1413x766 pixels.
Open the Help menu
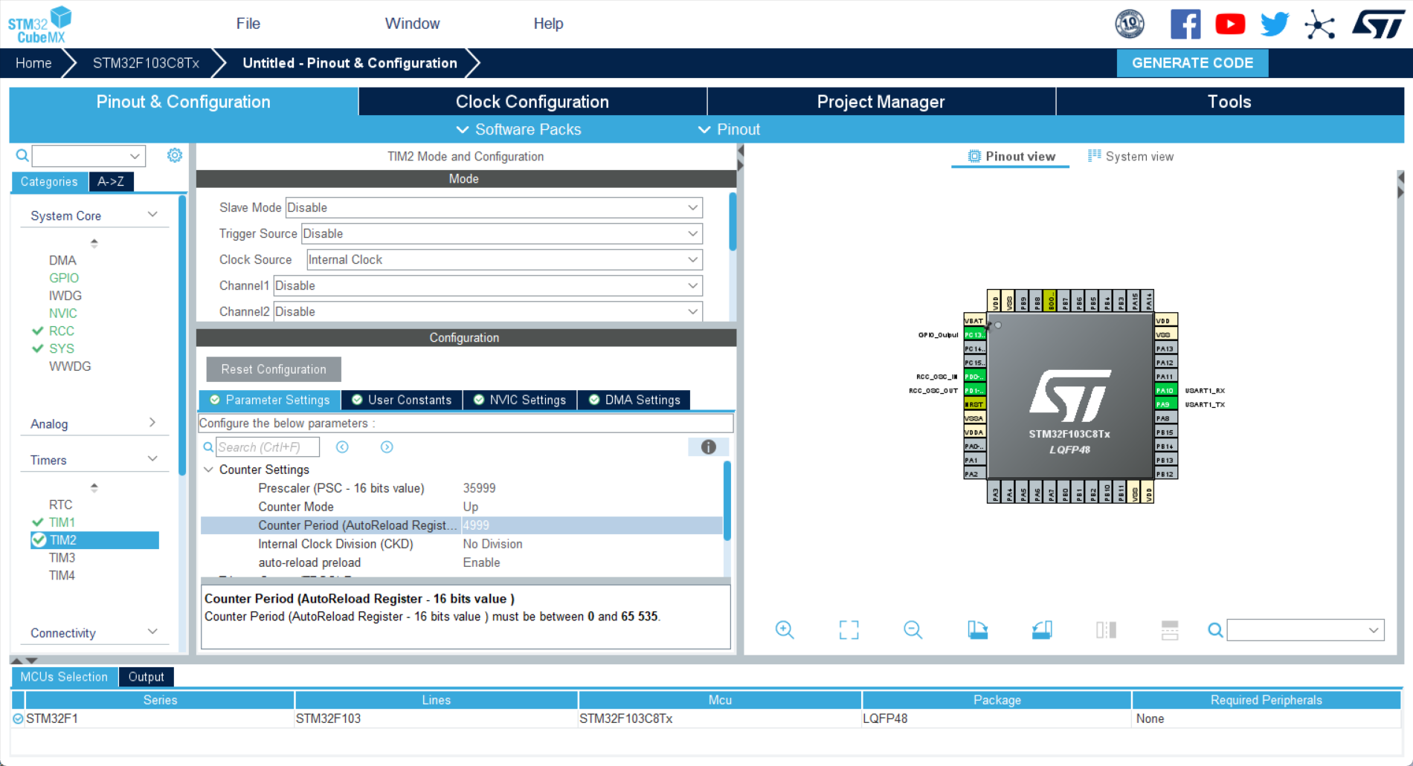(x=549, y=24)
